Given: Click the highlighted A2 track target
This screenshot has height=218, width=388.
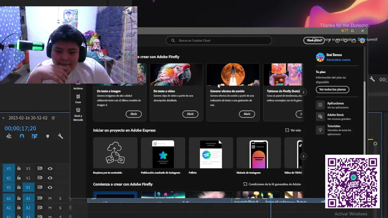Looking at the screenshot, I should pyautogui.click(x=28, y=208).
